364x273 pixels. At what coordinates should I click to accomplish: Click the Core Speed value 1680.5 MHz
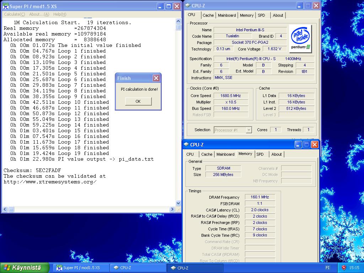click(x=231, y=96)
